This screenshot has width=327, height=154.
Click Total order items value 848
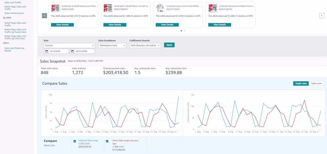coord(45,73)
